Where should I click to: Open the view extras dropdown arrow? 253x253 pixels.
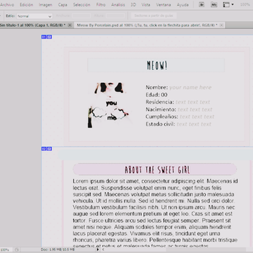tap(233, 5)
